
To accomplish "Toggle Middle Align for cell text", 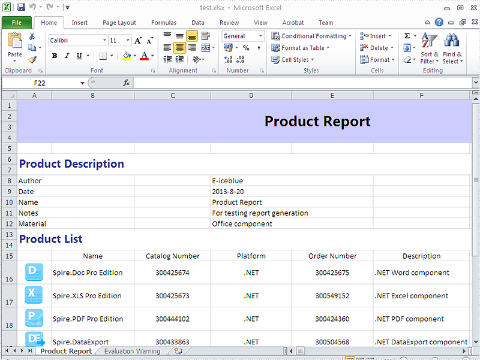I will click(179, 36).
